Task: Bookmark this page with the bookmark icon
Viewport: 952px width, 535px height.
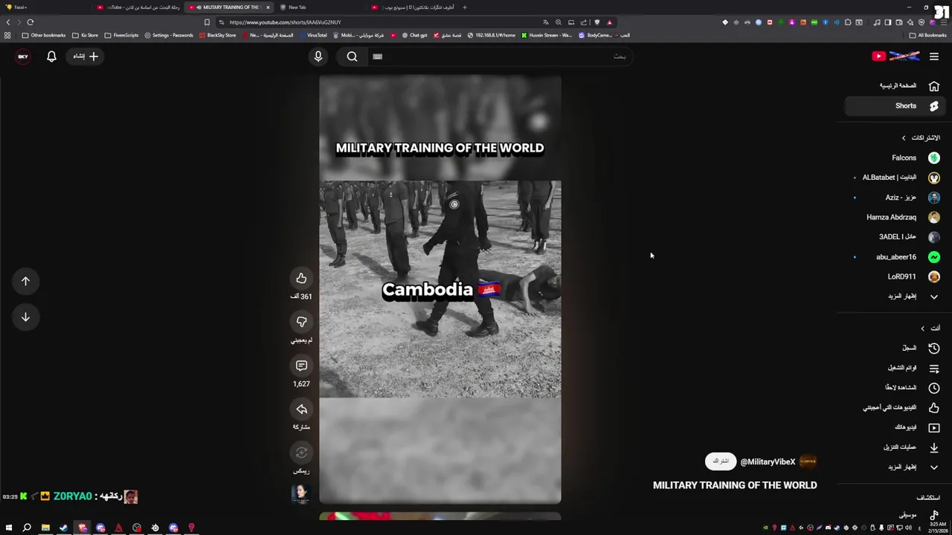Action: point(207,22)
